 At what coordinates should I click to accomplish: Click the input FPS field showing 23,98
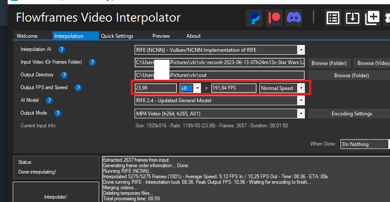click(x=155, y=88)
